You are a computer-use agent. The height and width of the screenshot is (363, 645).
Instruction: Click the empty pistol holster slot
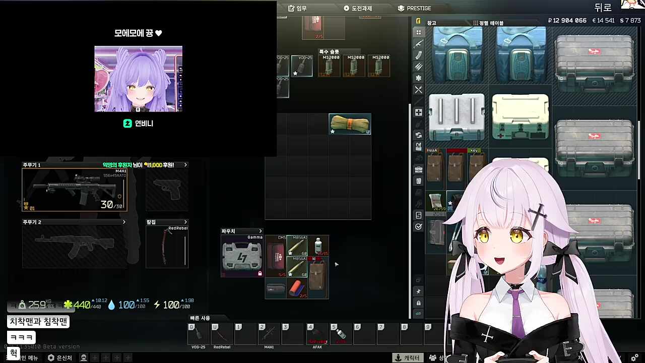[167, 190]
